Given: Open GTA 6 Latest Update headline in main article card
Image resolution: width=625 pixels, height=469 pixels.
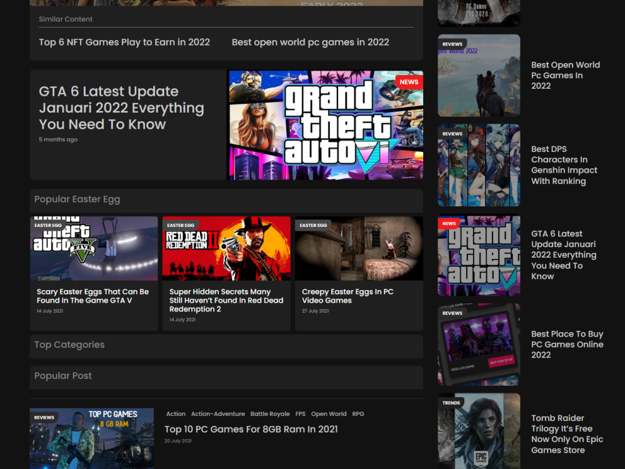Looking at the screenshot, I should pos(122,108).
